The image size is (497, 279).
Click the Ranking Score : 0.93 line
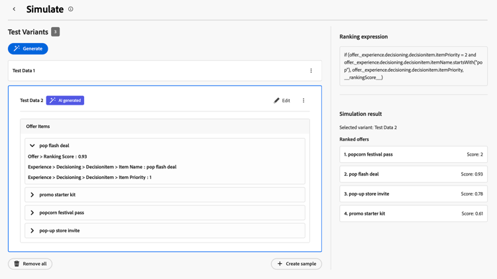[58, 156]
